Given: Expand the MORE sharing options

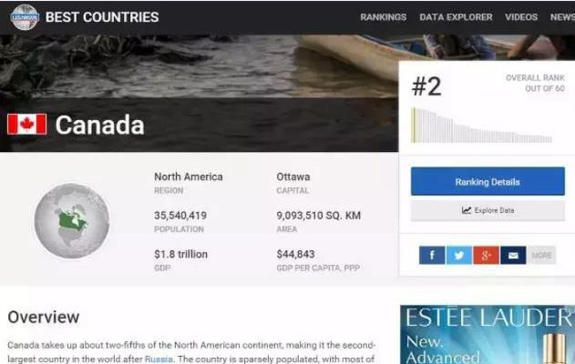Looking at the screenshot, I should point(541,255).
